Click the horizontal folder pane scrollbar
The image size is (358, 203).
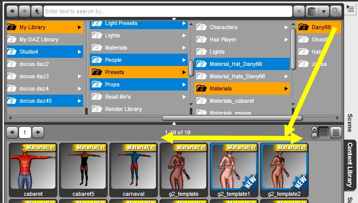(232, 118)
